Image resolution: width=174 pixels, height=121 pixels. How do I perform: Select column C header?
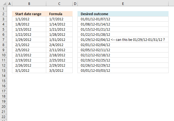[59, 4]
